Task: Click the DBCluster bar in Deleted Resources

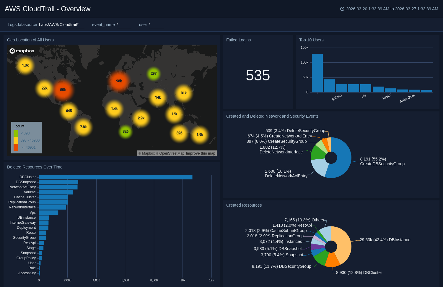Action: [x=115, y=177]
